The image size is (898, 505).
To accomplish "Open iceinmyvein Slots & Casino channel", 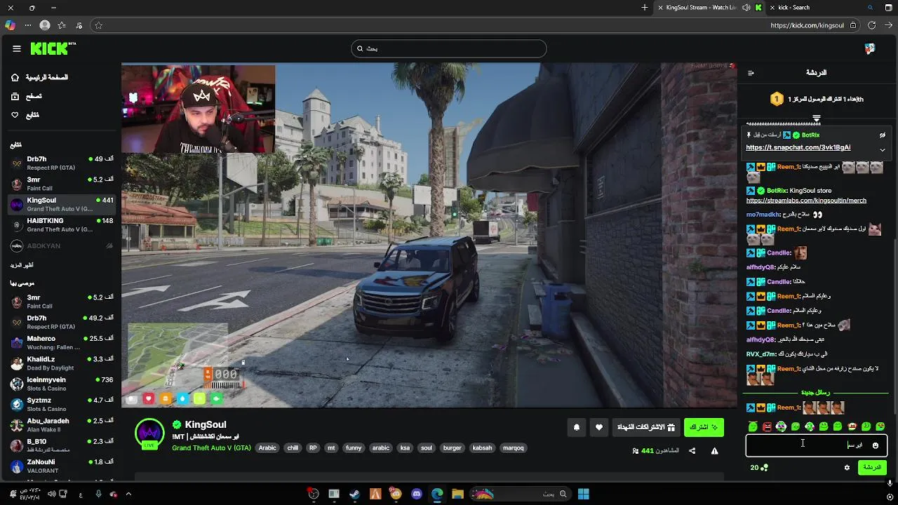I will click(62, 384).
